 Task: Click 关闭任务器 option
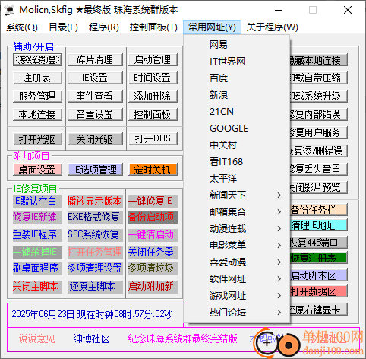[x=153, y=252]
